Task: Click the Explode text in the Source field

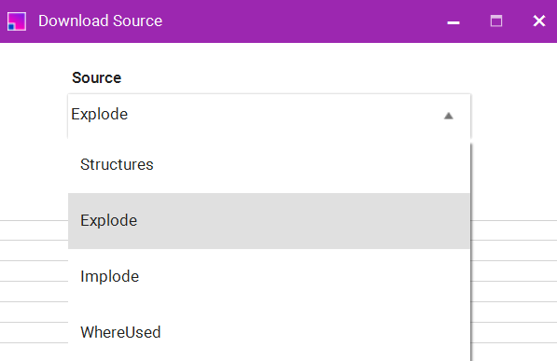Action: 100,115
